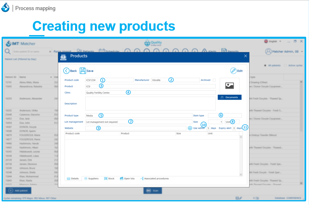The image size is (309, 205).
Task: Click the Alerts bell icon
Action: click(204, 51)
